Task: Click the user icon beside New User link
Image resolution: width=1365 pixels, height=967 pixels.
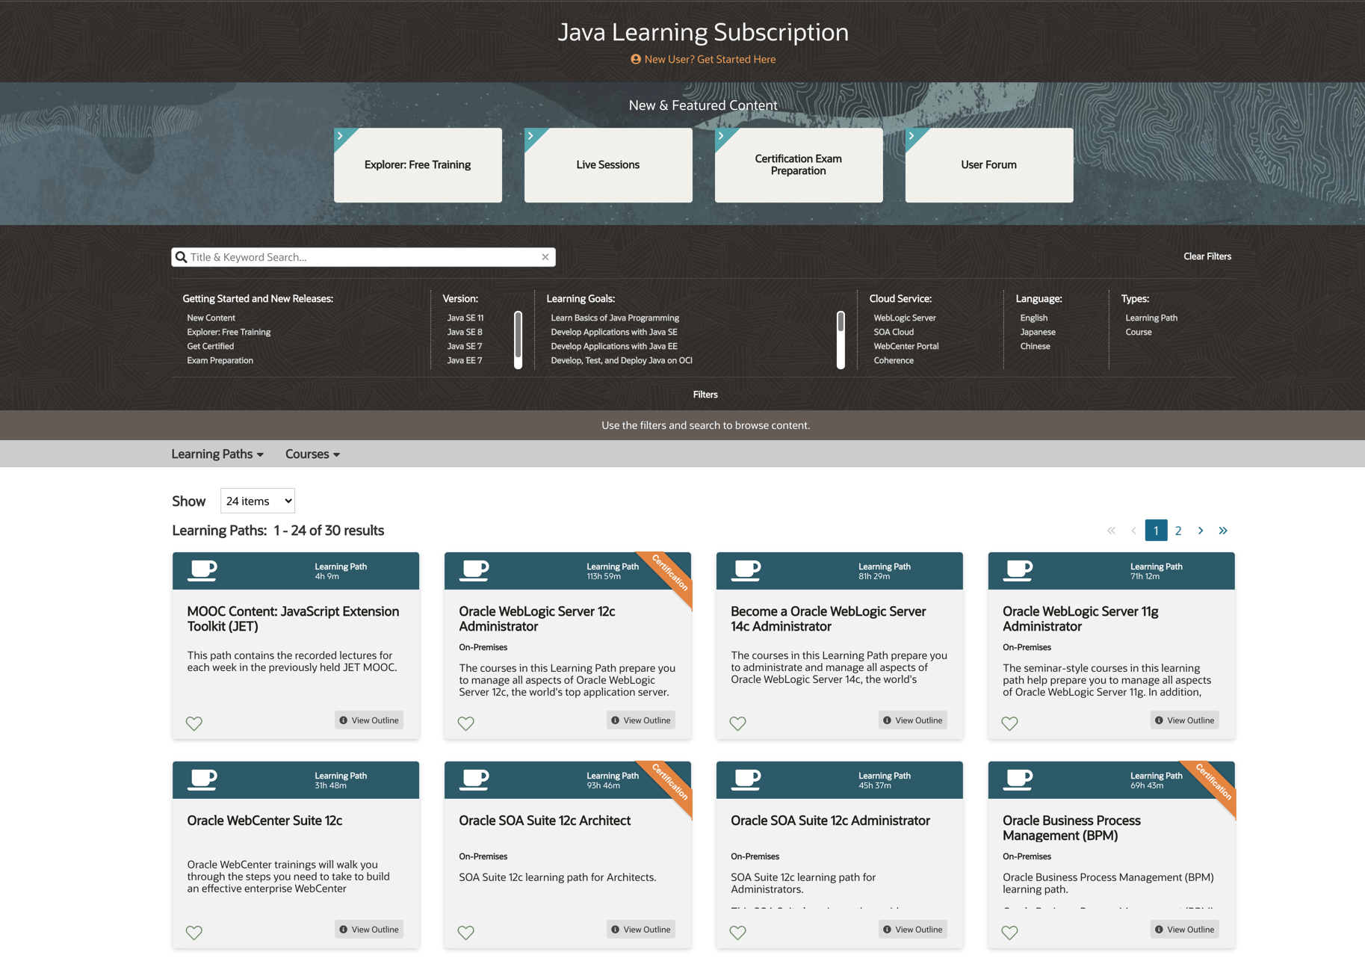Action: (636, 59)
